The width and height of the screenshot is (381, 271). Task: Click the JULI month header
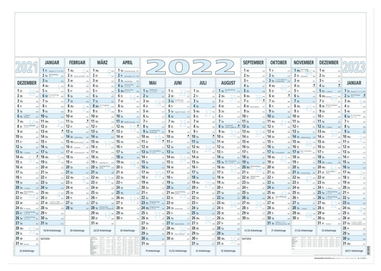click(203, 83)
